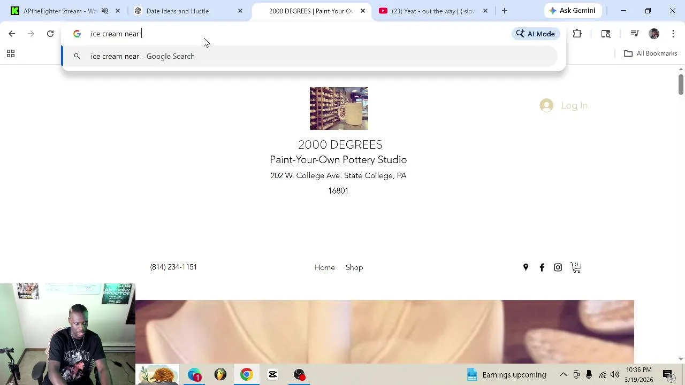The width and height of the screenshot is (685, 385).
Task: Click the page vertical scrollbar thumb
Action: (x=681, y=84)
